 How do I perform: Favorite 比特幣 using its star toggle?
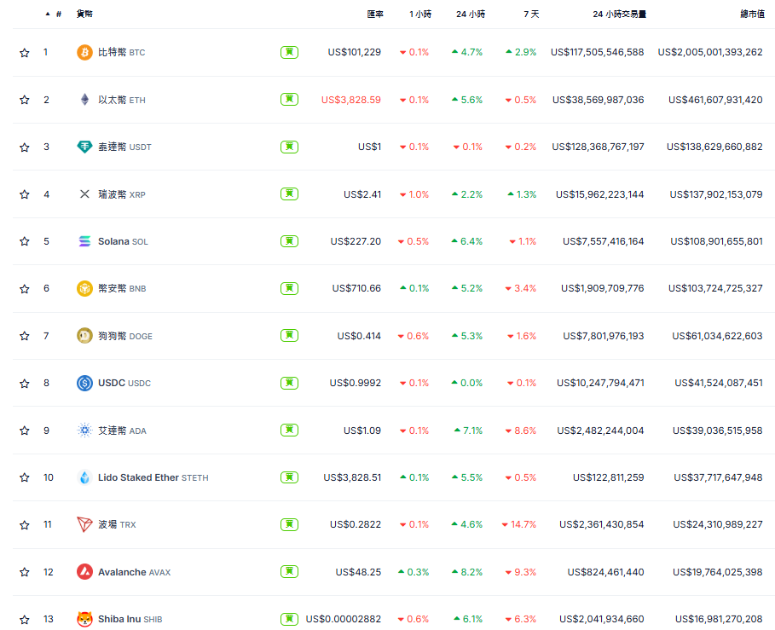pos(24,52)
